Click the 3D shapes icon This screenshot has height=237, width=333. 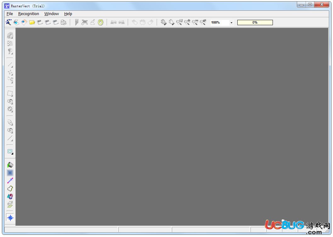point(10,196)
